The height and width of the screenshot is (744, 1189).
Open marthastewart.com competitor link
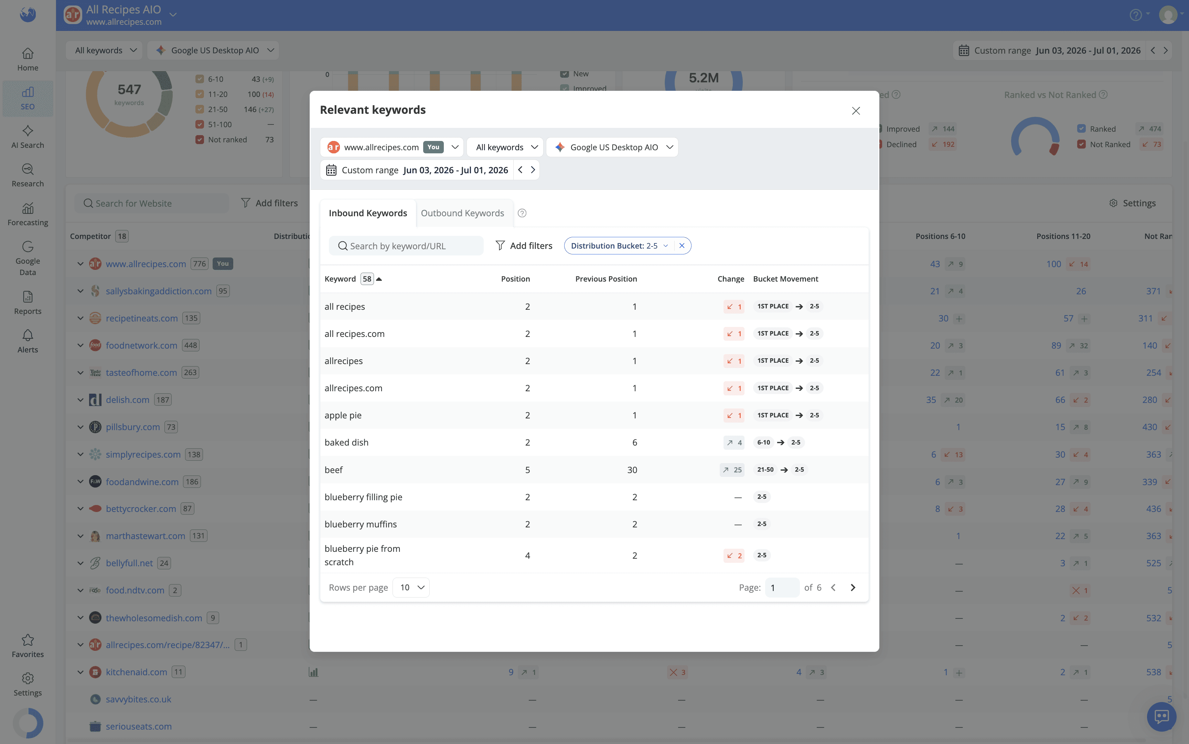(146, 536)
